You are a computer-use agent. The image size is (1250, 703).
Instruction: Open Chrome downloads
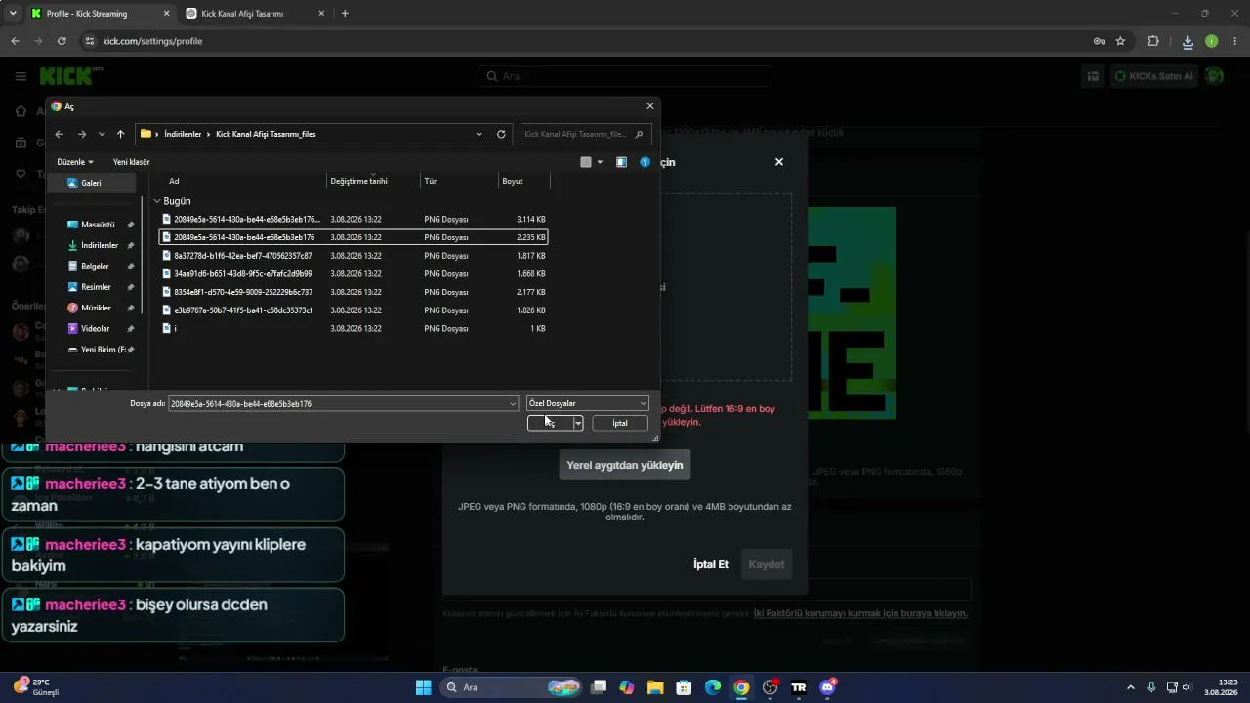coord(1187,41)
